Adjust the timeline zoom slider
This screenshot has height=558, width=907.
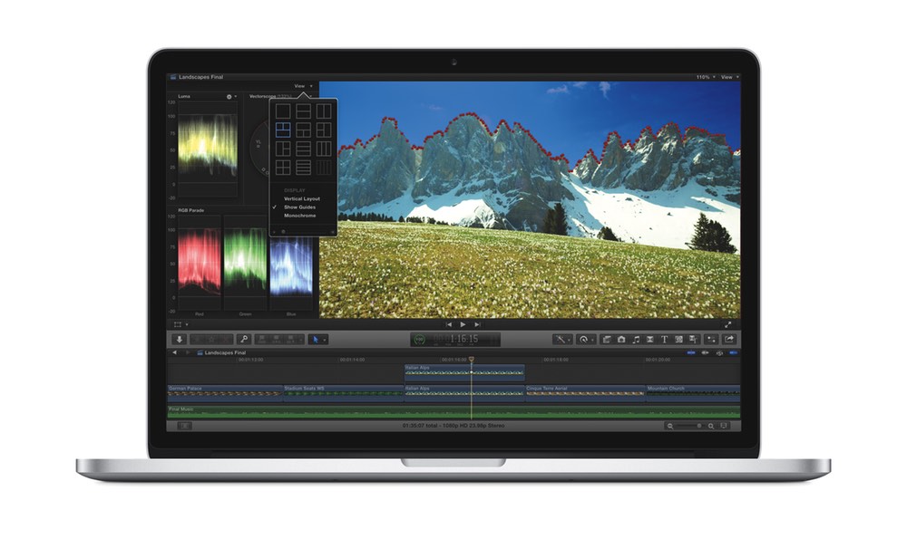688,426
